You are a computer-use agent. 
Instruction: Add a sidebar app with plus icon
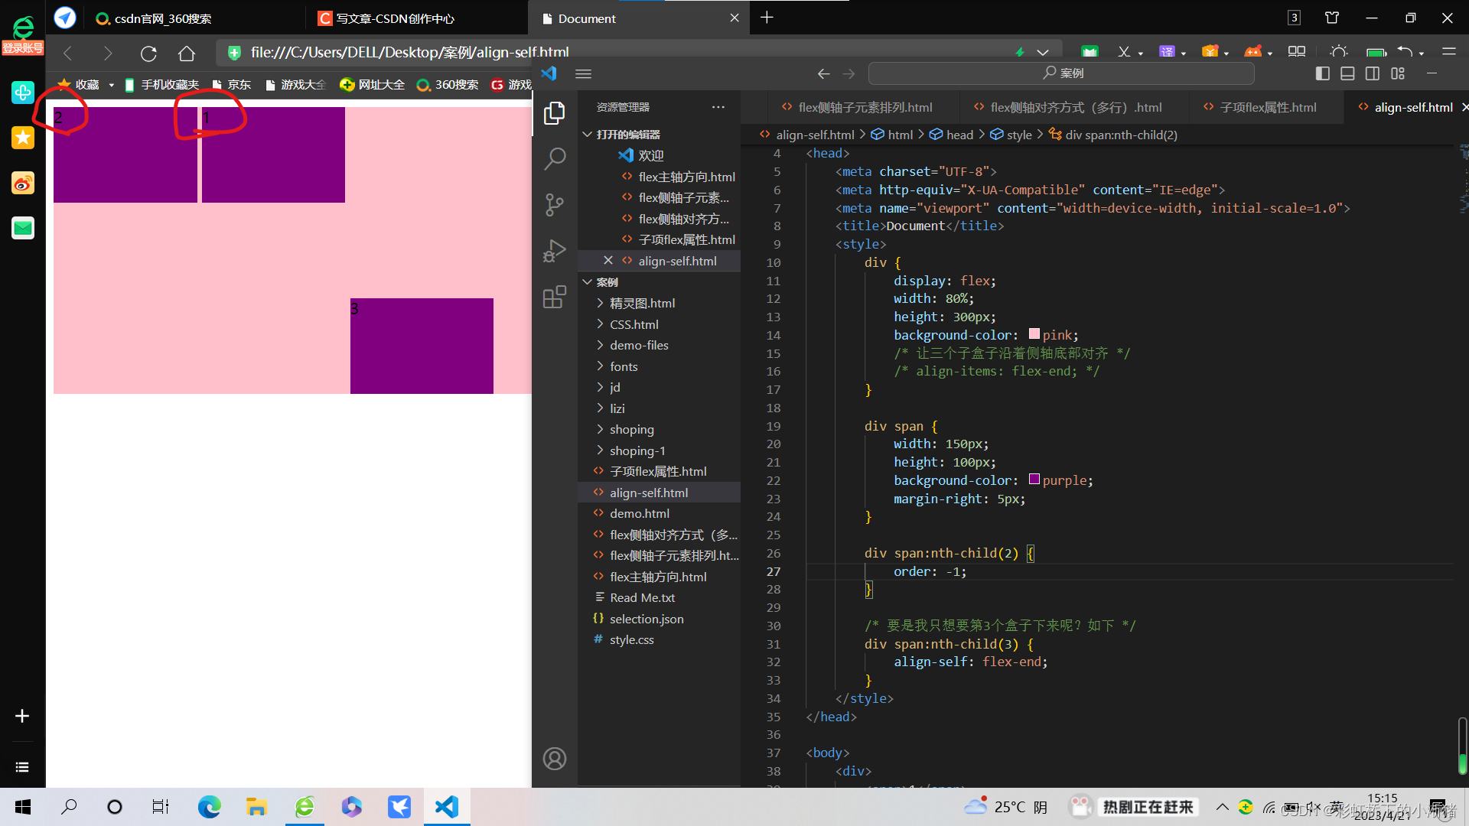[x=22, y=716]
